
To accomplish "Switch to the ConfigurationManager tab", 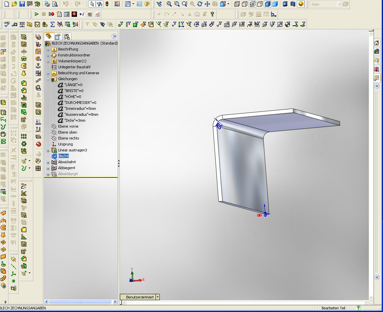I will [67, 37].
